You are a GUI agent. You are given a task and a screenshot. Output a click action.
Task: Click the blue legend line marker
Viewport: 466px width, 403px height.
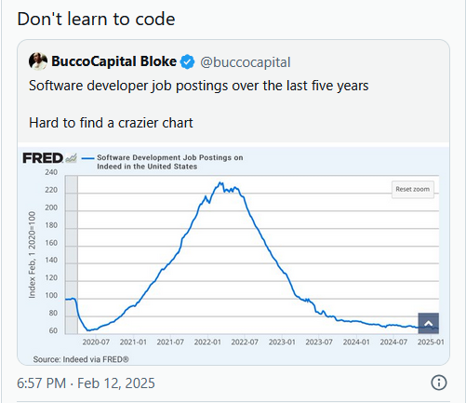pyautogui.click(x=87, y=158)
